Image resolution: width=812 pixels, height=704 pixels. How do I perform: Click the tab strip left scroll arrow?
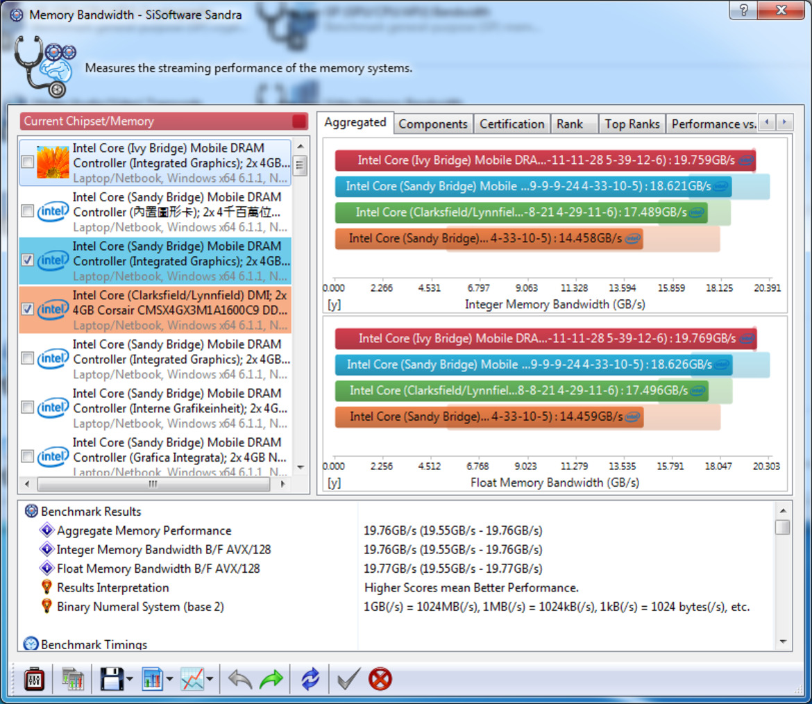click(767, 122)
